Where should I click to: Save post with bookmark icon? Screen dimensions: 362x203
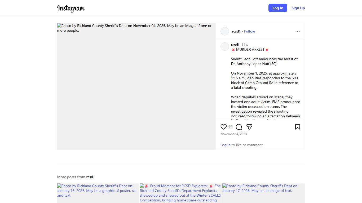297,127
